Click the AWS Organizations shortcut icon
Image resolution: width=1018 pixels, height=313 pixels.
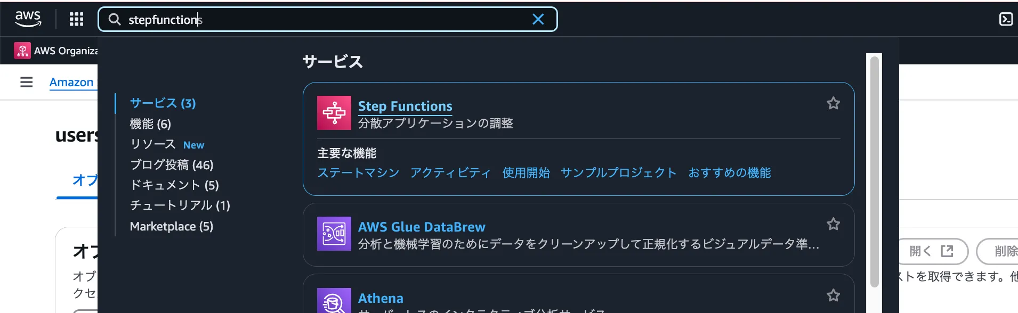(x=22, y=51)
